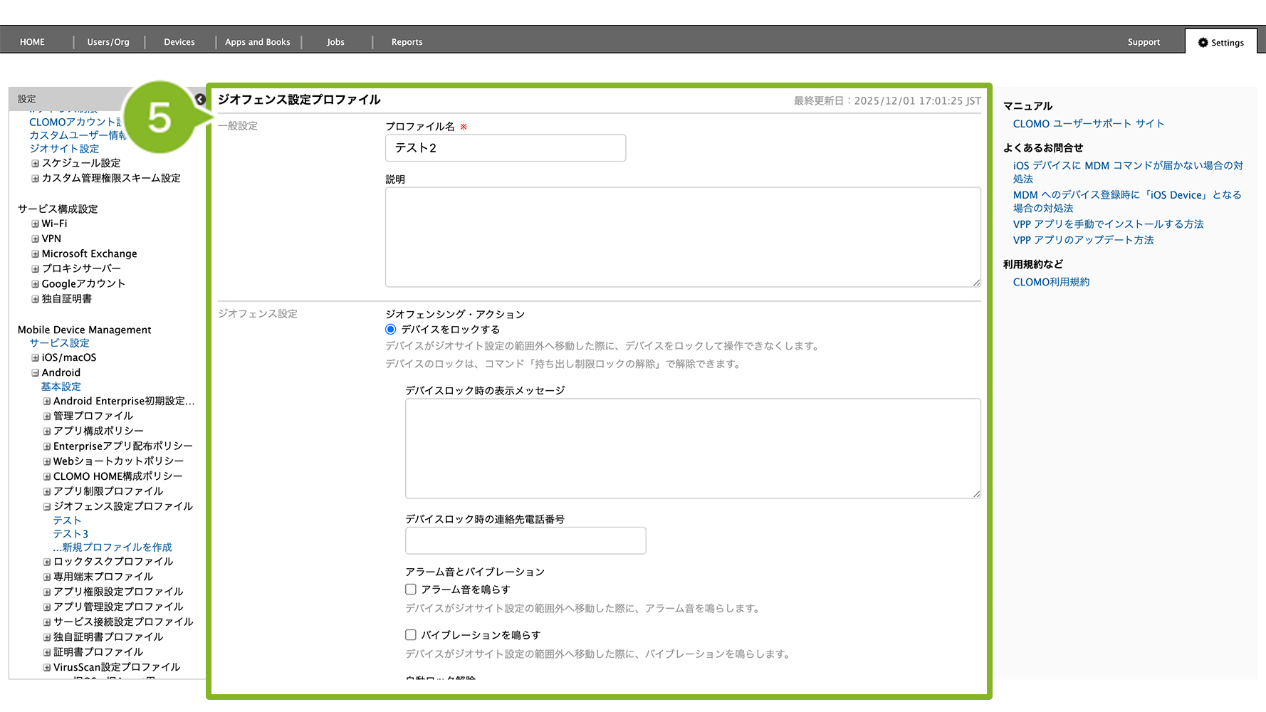Viewport: 1266px width, 712px height.
Task: Expand the VPN tree node
Action: pos(35,239)
